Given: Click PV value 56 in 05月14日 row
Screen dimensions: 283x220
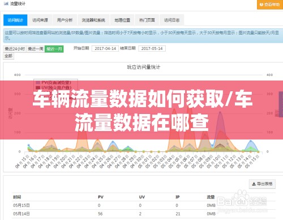Looking at the screenshot, I should pos(100,214).
